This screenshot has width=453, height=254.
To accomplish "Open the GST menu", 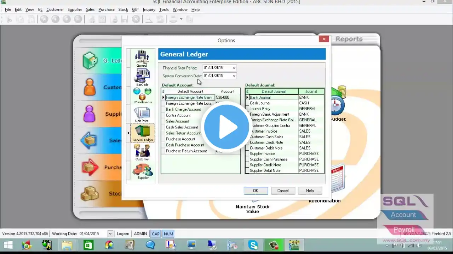I will tap(135, 10).
